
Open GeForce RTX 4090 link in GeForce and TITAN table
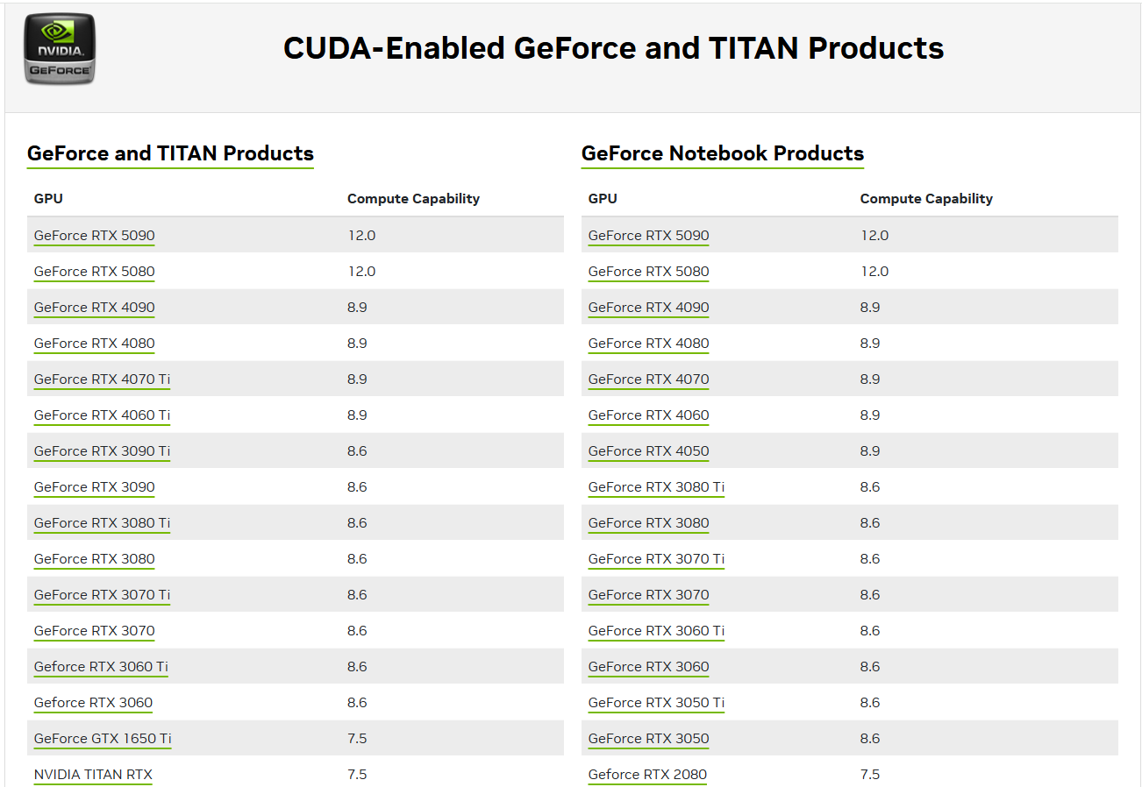click(94, 307)
